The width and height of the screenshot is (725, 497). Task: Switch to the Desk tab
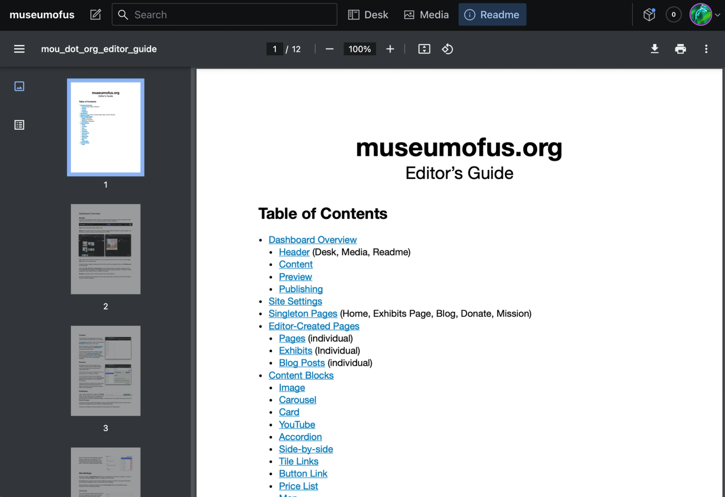coord(368,15)
